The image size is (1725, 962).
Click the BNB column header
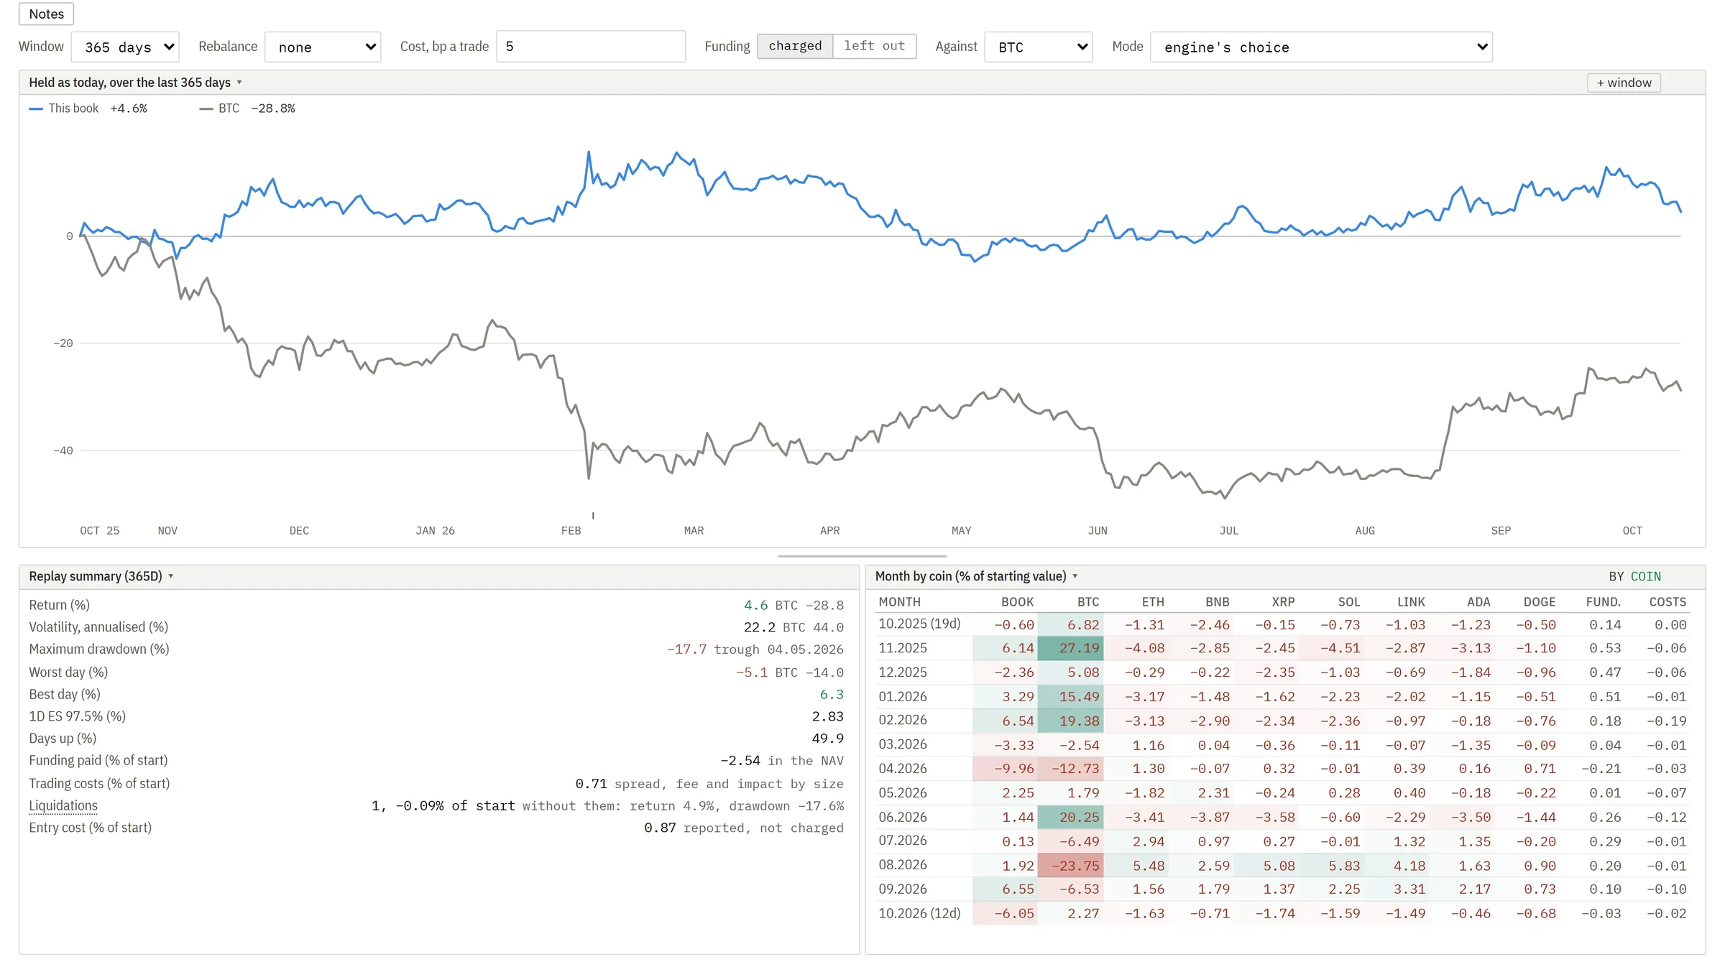pyautogui.click(x=1218, y=602)
